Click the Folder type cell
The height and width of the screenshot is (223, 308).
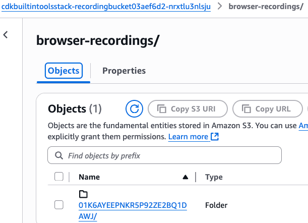(216, 205)
